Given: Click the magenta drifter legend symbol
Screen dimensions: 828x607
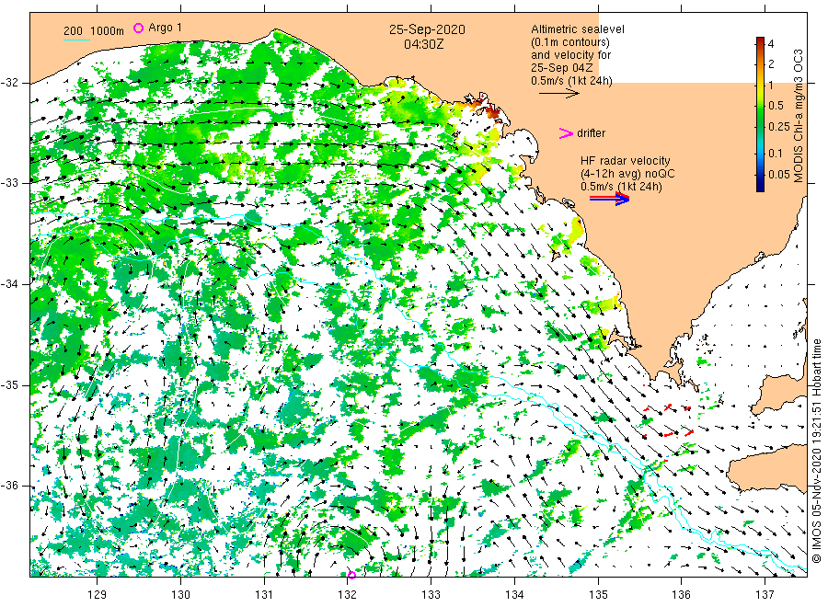Looking at the screenshot, I should (566, 133).
